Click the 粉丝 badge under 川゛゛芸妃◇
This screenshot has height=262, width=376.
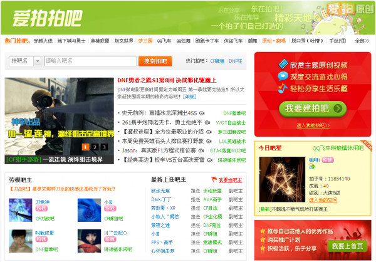click(x=110, y=239)
